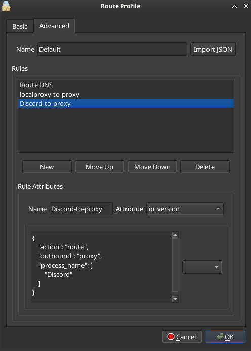This screenshot has height=351, width=251.
Task: Click the Import JSON button
Action: 213,49
